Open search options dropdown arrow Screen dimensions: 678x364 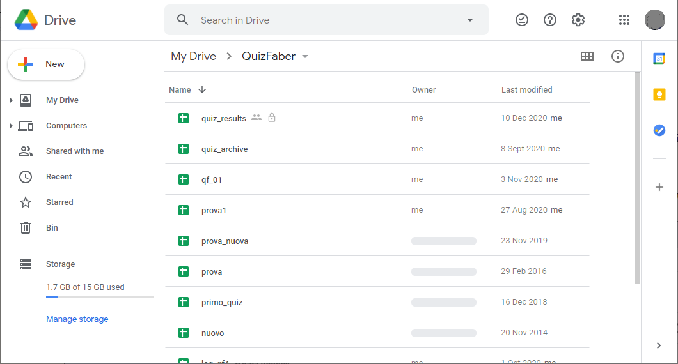point(470,20)
